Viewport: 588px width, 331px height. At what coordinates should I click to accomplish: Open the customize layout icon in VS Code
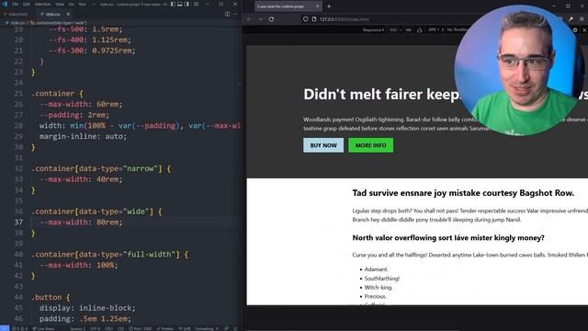(196, 4)
